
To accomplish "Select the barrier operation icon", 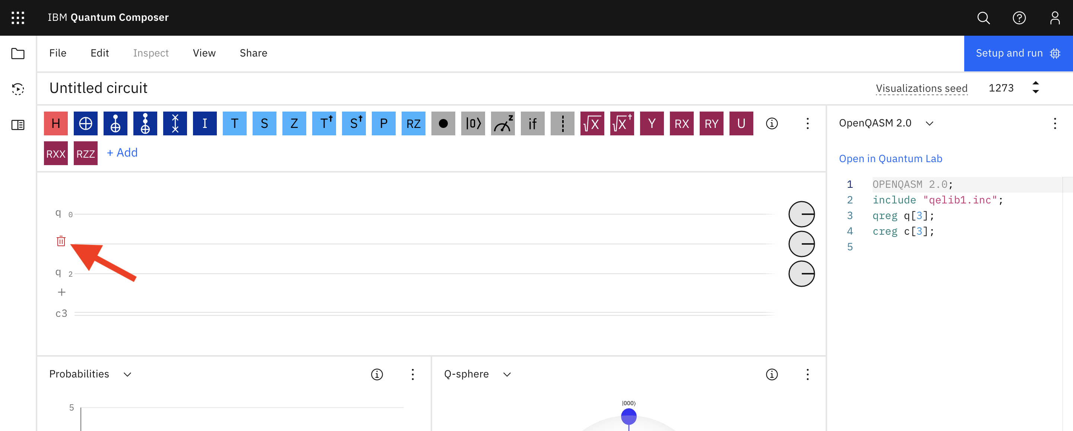I will point(562,123).
